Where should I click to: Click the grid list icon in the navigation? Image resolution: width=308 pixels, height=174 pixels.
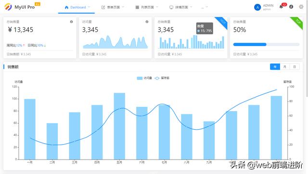click(x=137, y=7)
